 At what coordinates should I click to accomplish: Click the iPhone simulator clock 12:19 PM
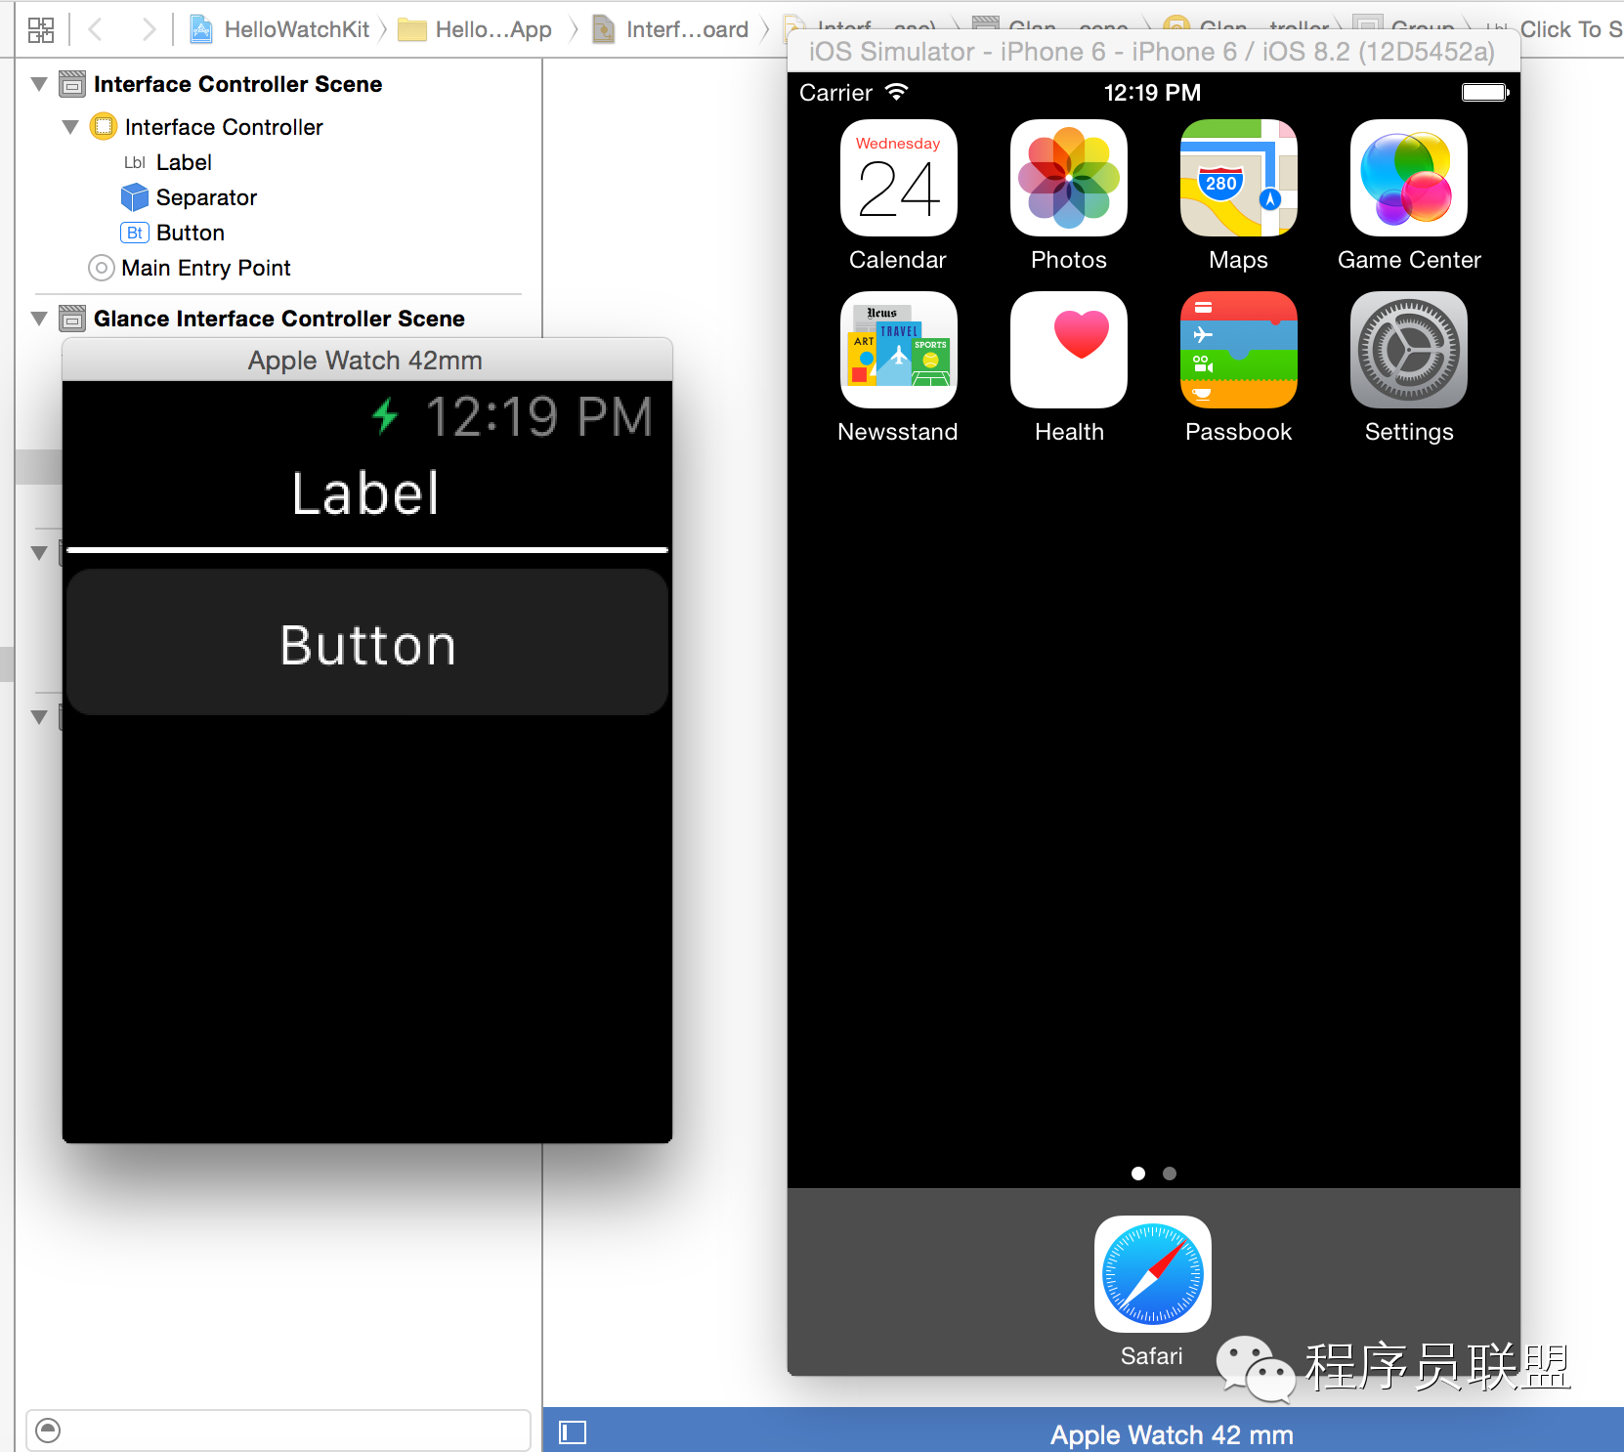click(x=1153, y=93)
